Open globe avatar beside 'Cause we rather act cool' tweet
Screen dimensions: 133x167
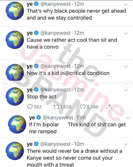pyautogui.click(x=15, y=40)
